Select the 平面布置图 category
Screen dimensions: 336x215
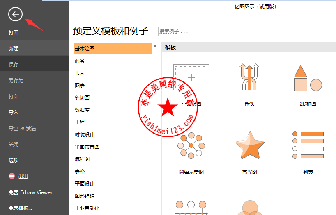coord(87,147)
